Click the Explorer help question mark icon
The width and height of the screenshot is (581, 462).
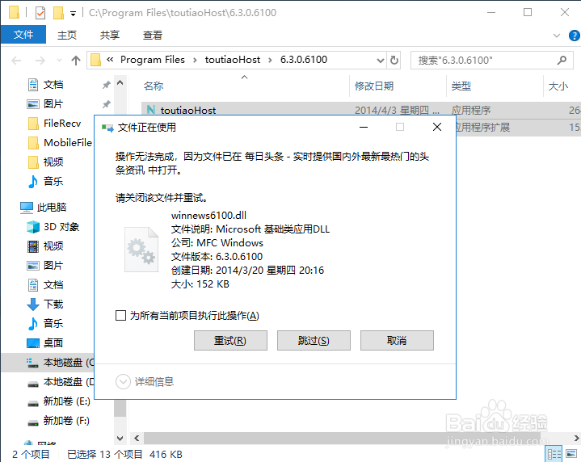click(574, 36)
